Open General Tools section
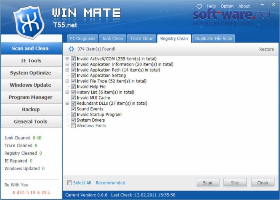This screenshot has width=280, height=200. [x=31, y=122]
